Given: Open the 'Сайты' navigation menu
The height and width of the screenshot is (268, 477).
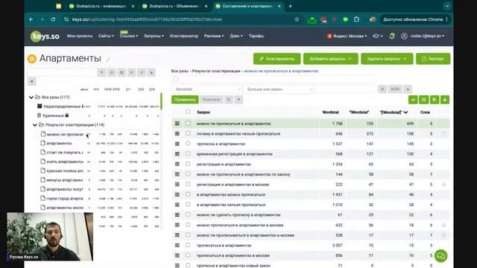Looking at the screenshot, I should click(x=106, y=36).
